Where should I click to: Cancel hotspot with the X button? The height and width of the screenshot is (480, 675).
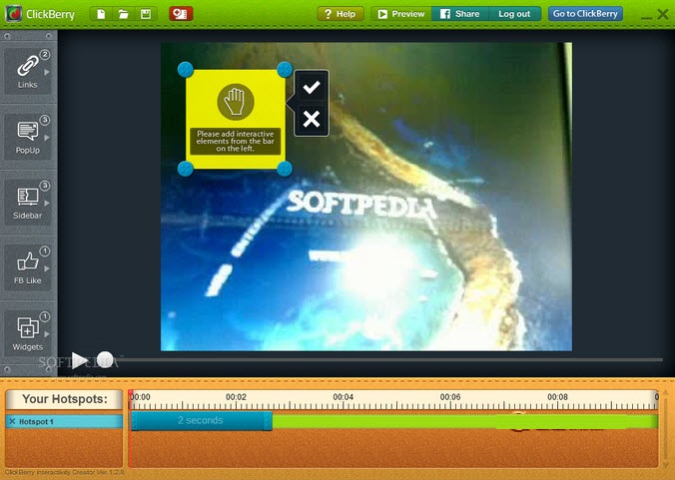click(312, 120)
